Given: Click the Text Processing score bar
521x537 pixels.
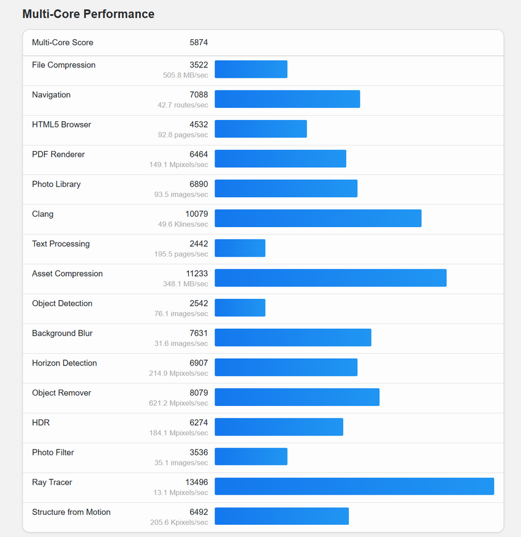Looking at the screenshot, I should (x=240, y=248).
